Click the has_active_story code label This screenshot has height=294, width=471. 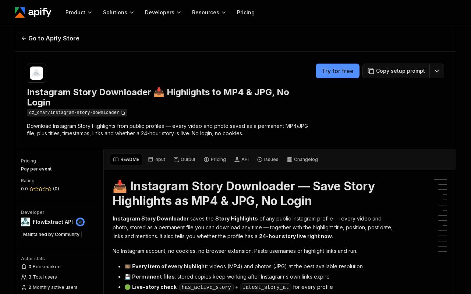pyautogui.click(x=206, y=287)
